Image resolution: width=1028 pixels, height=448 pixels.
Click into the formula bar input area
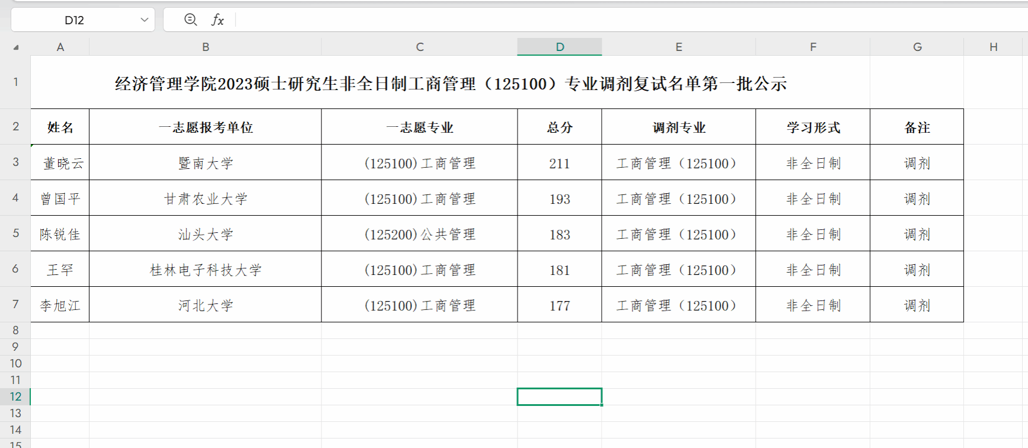[593, 20]
